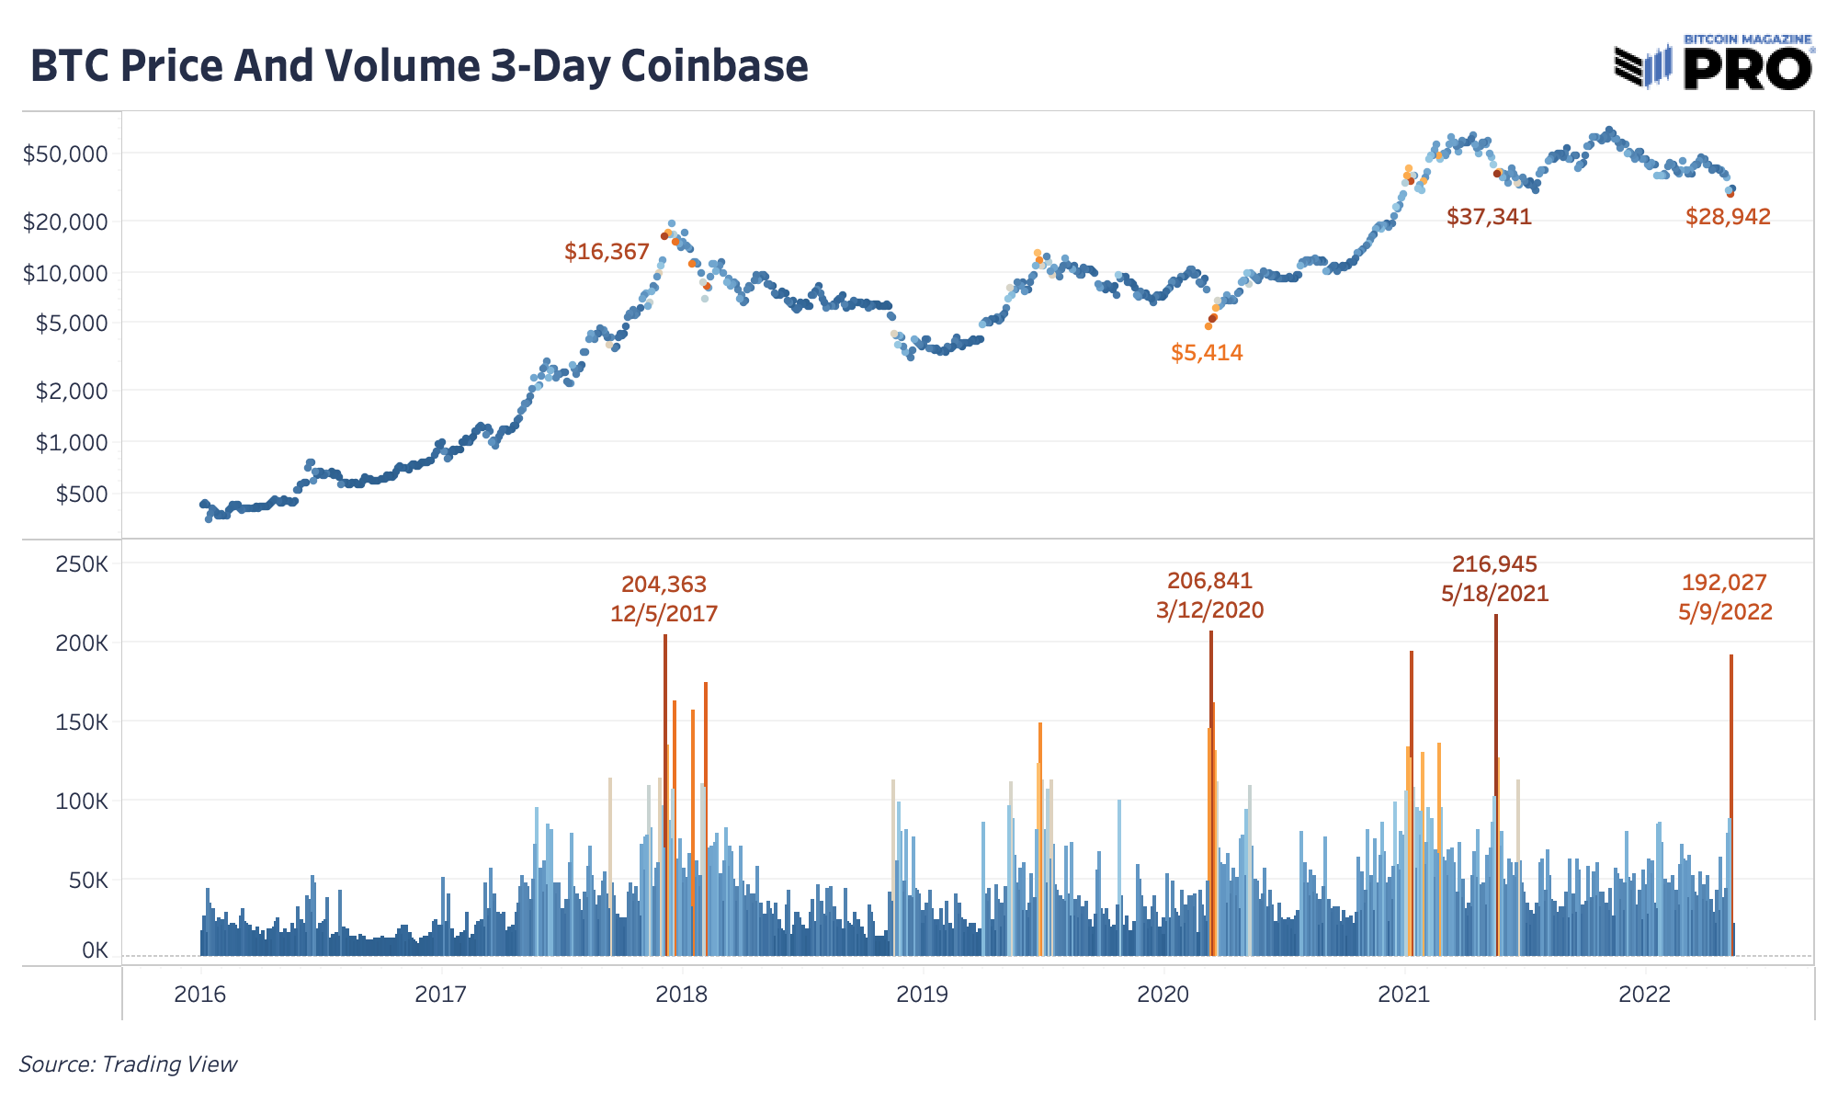Select the $16,367 price annotation
Viewport: 1838px width, 1103px height.
click(x=607, y=252)
